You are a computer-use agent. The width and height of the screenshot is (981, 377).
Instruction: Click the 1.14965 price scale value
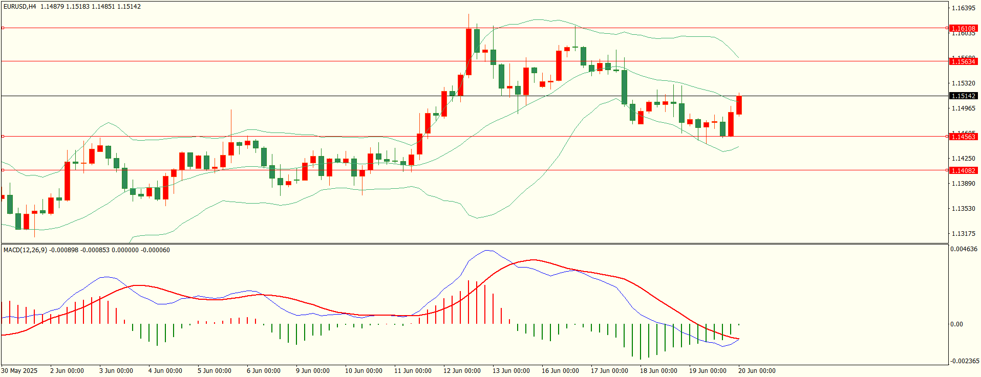(963, 108)
